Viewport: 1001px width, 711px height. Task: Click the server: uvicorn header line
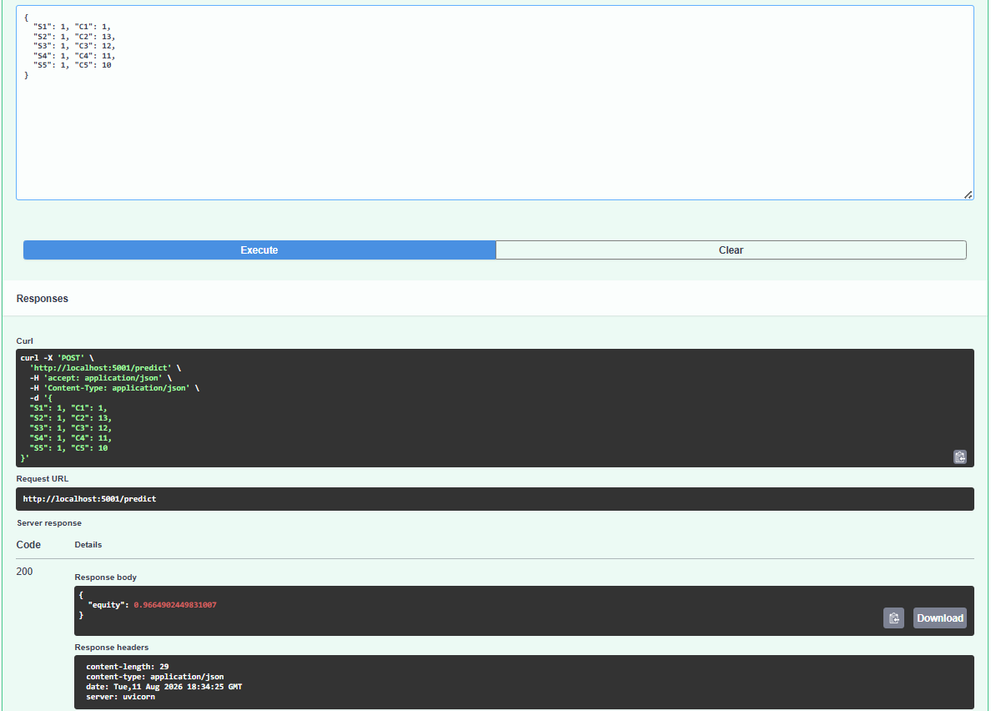point(120,697)
